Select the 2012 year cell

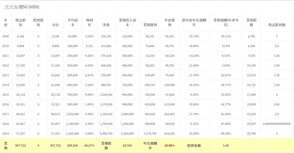coord(6,66)
